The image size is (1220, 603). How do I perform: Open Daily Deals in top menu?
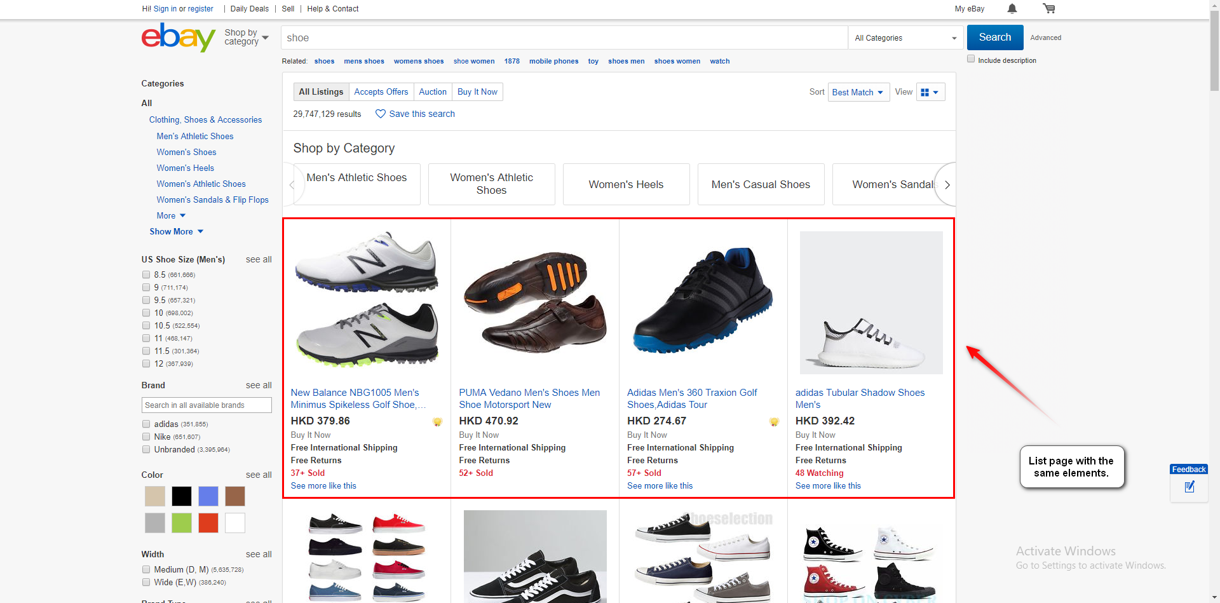coord(249,9)
